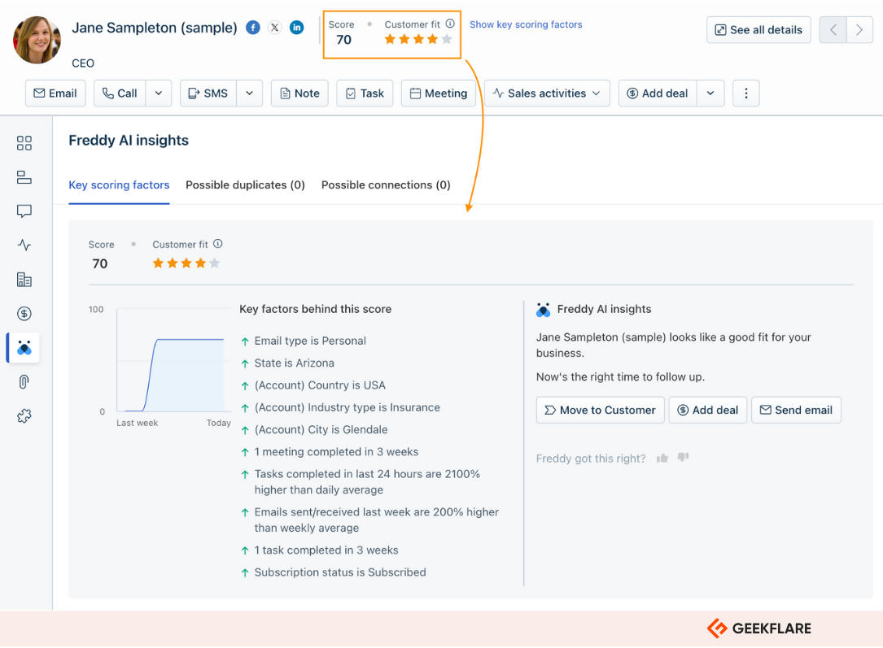883x648 pixels.
Task: Click Add deal under Freddy AI insights
Action: coord(708,410)
